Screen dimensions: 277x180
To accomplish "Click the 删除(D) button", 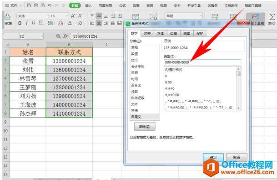I will pyautogui.click(x=145, y=126).
